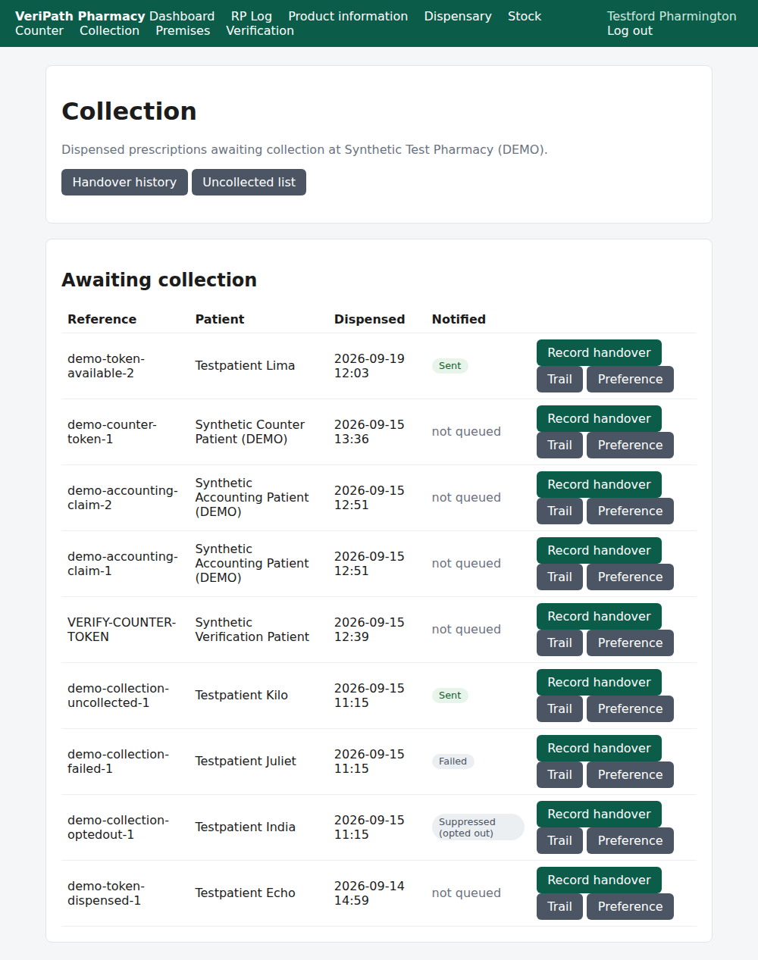Viewport: 758px width, 960px height.
Task: Open Product information in navigation
Action: [348, 16]
